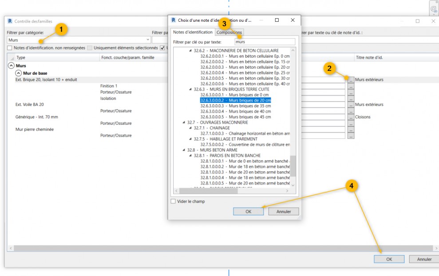The height and width of the screenshot is (276, 439).
Task: Select 32.6.3.0.0.0.5 Murs briques de 45 cm
Action: [235, 117]
